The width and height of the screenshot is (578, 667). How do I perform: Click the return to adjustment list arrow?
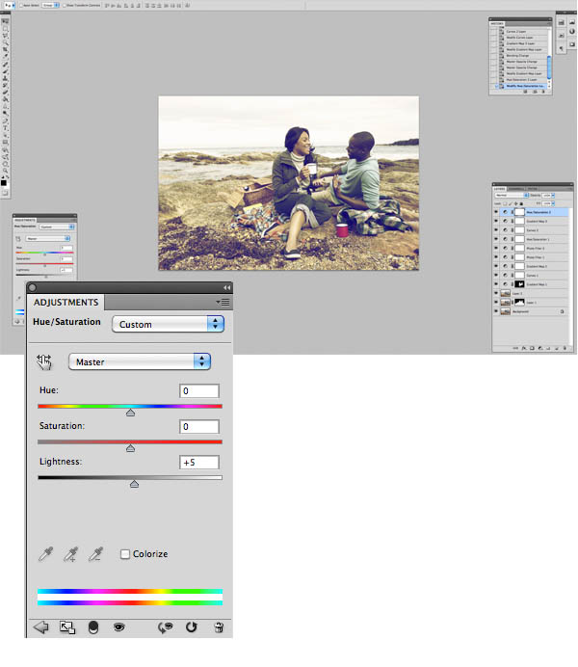click(41, 627)
